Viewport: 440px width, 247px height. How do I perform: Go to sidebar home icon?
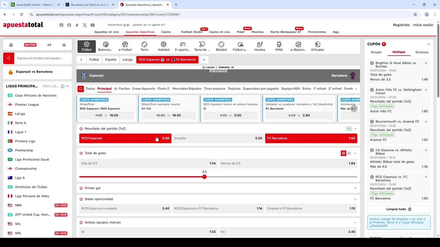(11, 45)
